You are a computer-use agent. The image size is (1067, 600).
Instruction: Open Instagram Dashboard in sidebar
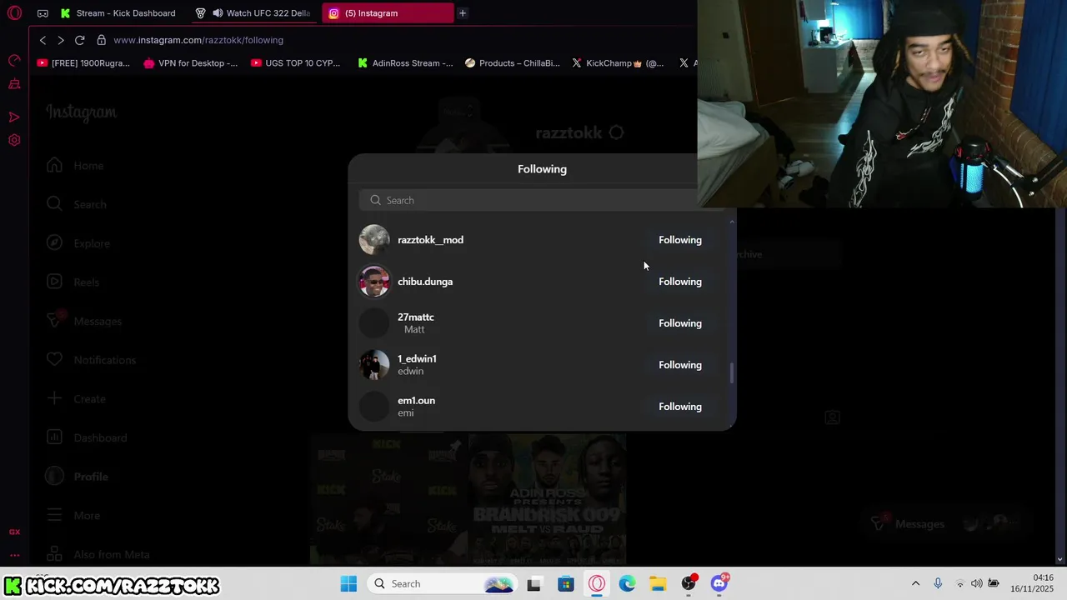pyautogui.click(x=87, y=437)
